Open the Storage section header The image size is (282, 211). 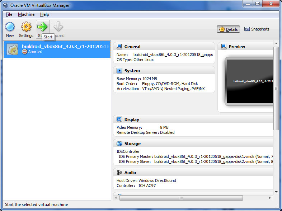click(193, 144)
